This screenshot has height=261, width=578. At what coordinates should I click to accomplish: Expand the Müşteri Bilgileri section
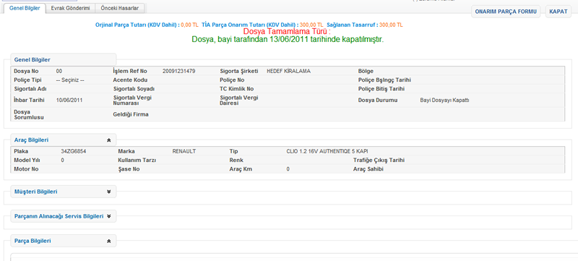coord(109,192)
